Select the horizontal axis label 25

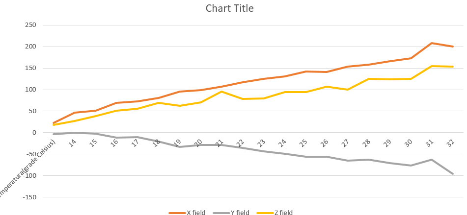point(303,143)
